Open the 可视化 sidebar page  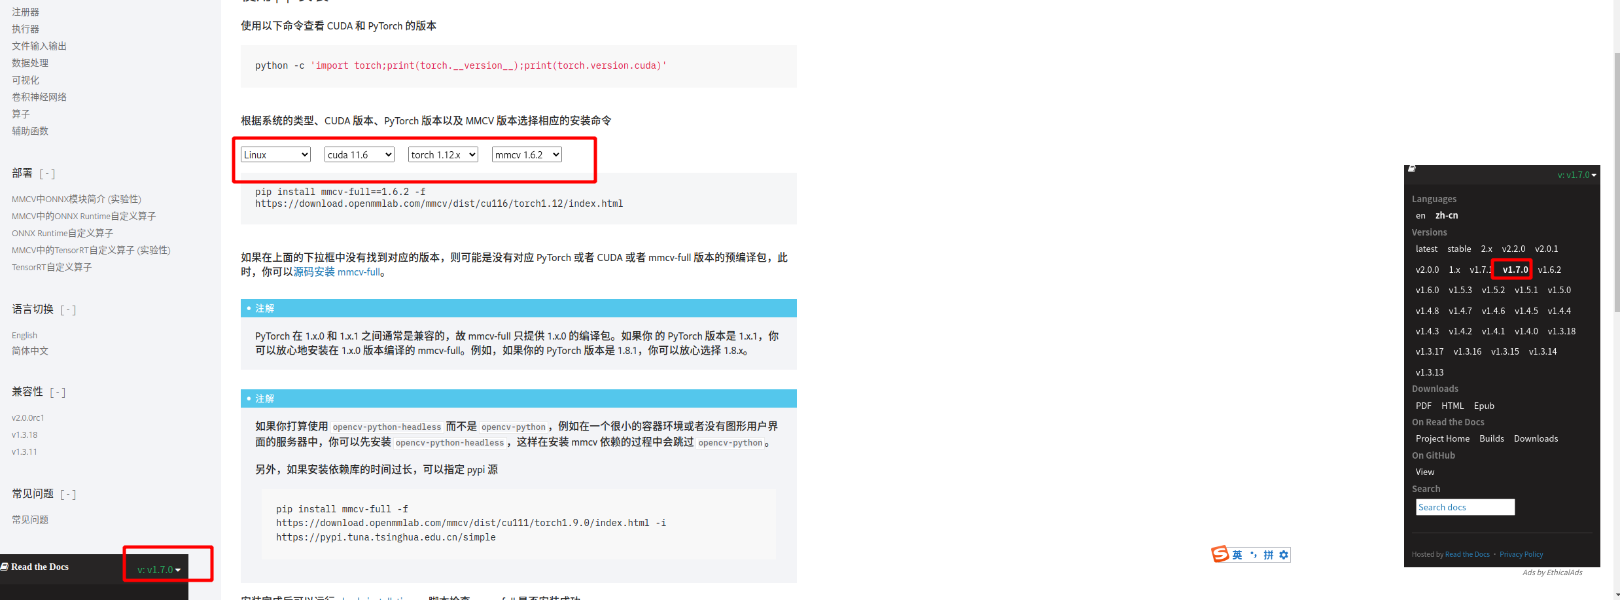[26, 80]
